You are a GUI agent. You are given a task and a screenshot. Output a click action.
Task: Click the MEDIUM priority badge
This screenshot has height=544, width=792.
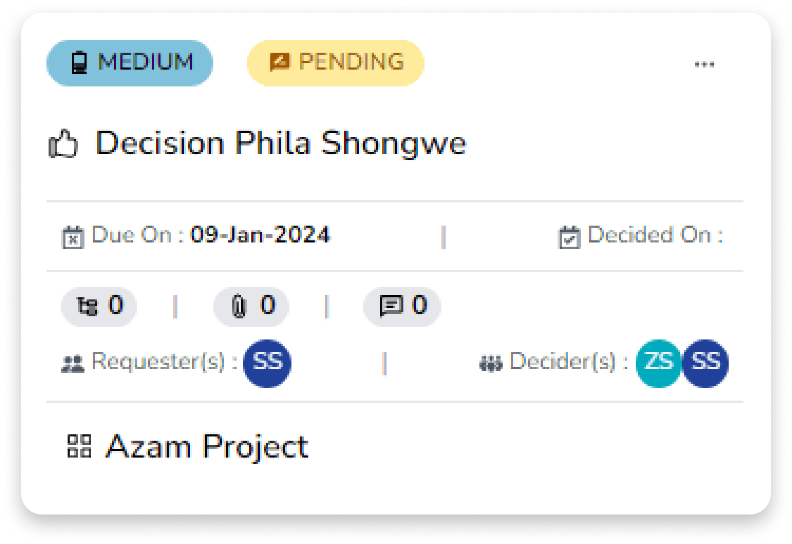[129, 63]
